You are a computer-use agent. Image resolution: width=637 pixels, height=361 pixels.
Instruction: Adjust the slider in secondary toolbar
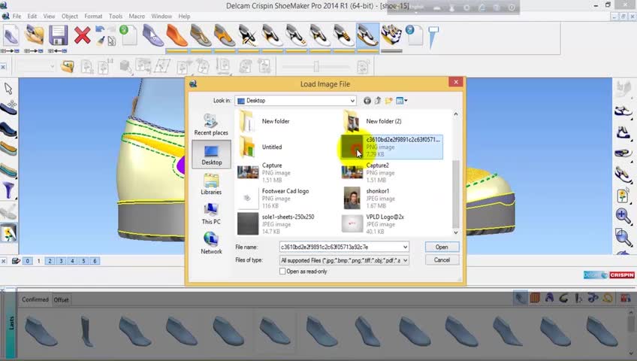(316, 66)
